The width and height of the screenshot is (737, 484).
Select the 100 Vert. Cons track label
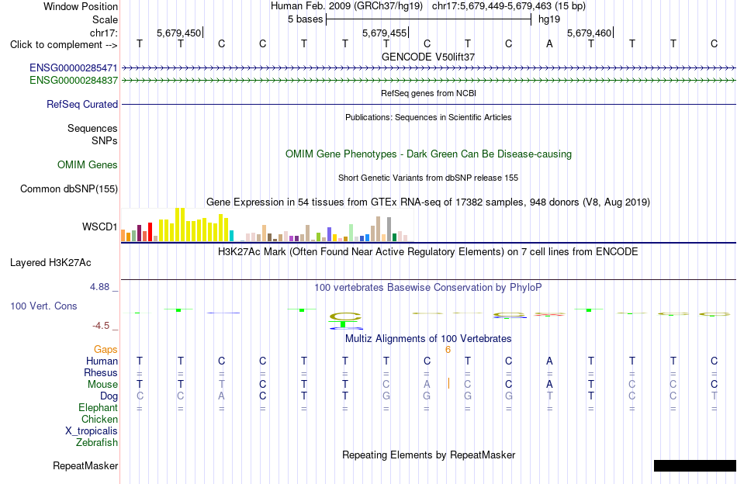(x=43, y=306)
